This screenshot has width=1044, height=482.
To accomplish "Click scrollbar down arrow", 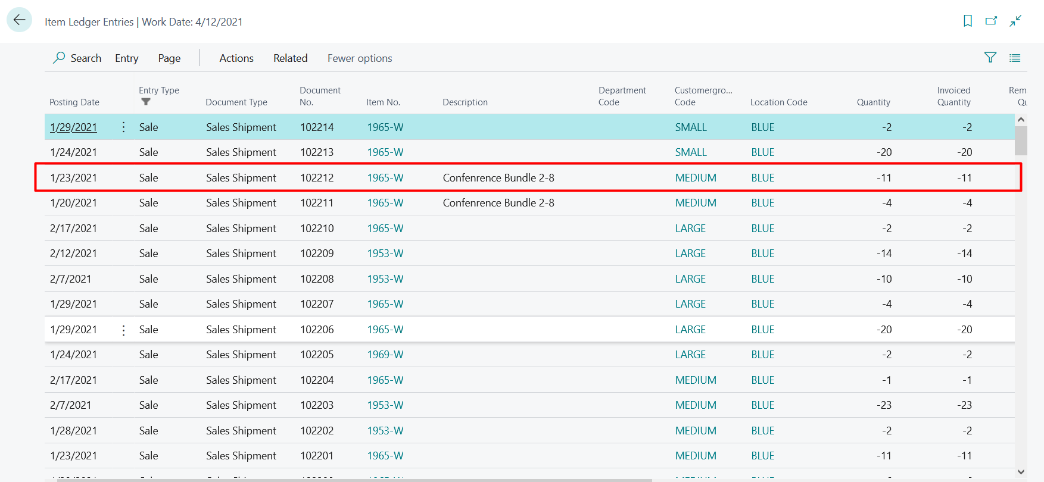I will (1021, 472).
